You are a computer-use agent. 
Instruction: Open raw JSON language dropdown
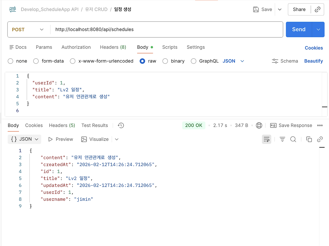coord(233,61)
